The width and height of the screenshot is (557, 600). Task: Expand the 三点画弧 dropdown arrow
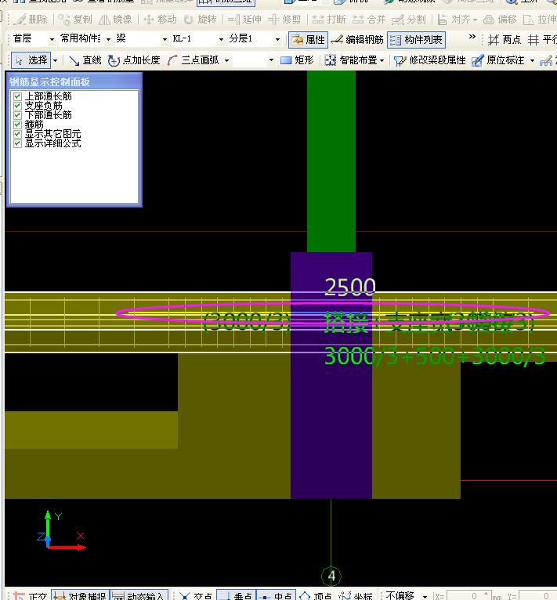click(226, 60)
